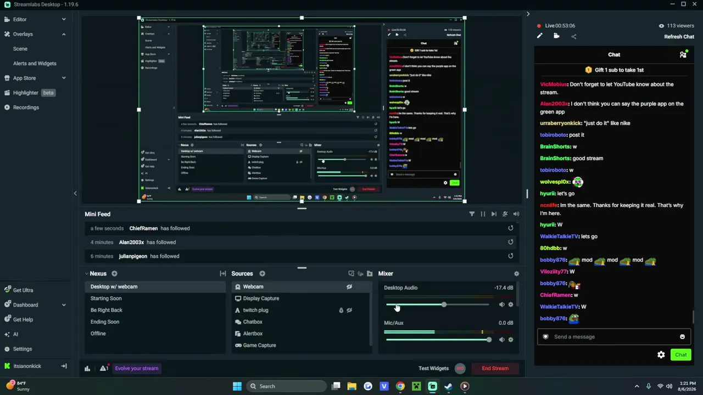Filter the Mini Feed events

[472, 214]
